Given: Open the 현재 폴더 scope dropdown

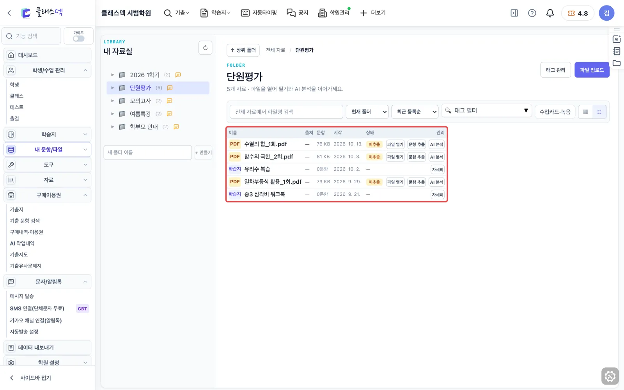Looking at the screenshot, I should (367, 112).
